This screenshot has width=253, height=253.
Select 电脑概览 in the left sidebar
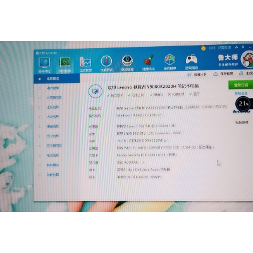(57, 78)
